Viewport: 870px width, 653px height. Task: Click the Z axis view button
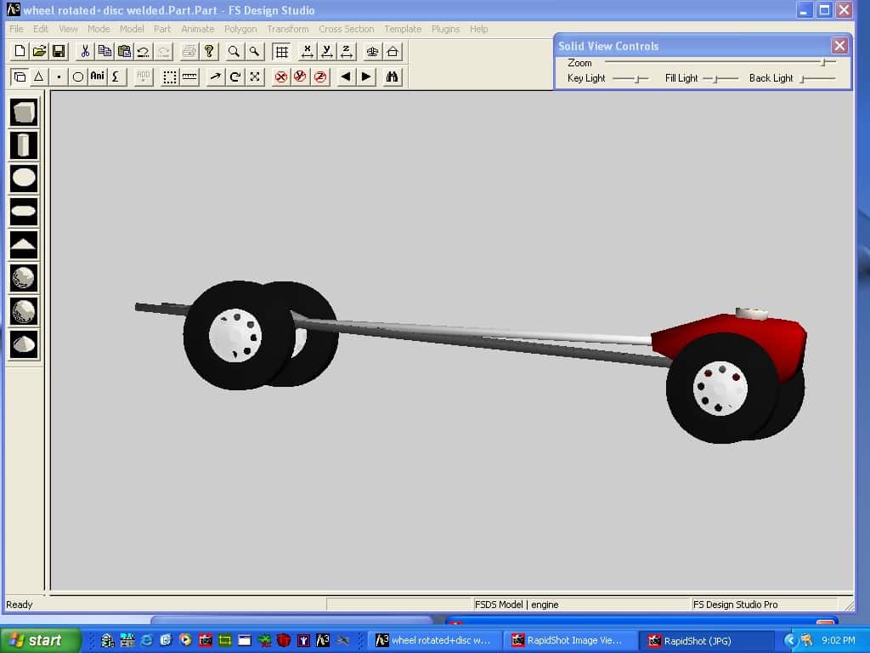[x=347, y=52]
